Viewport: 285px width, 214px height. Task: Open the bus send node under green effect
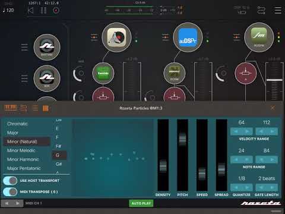103,95
